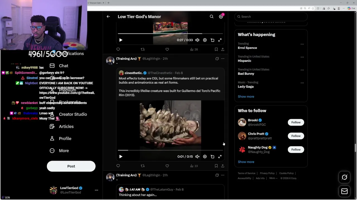Enter fullscreen on the 0:27 video
357x200 pixels.
click(x=220, y=40)
